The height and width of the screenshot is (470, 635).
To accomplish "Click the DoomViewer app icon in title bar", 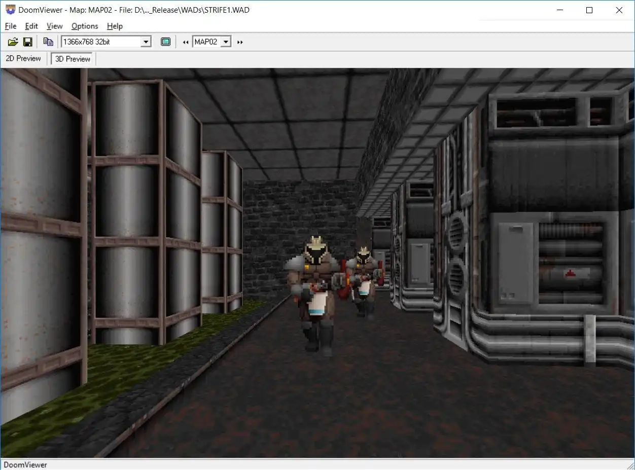I will [x=10, y=10].
